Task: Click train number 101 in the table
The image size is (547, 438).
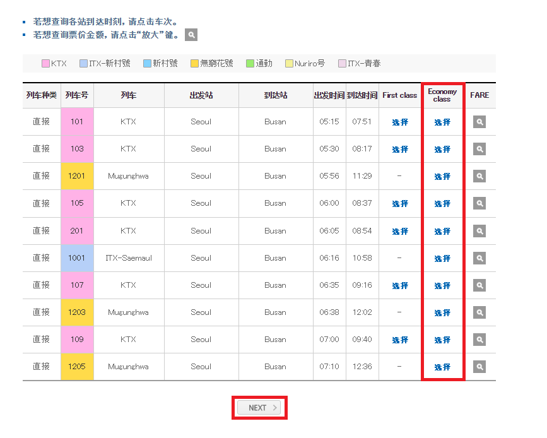Action: [x=77, y=122]
